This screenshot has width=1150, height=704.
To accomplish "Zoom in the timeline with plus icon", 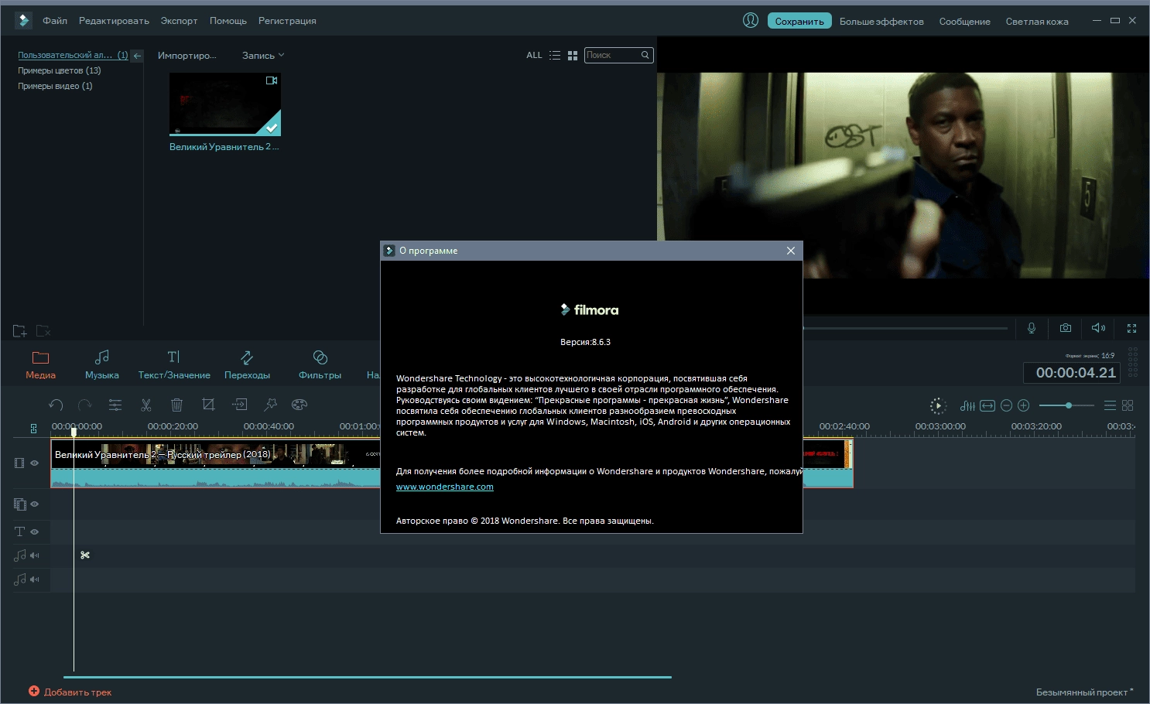I will coord(1023,405).
